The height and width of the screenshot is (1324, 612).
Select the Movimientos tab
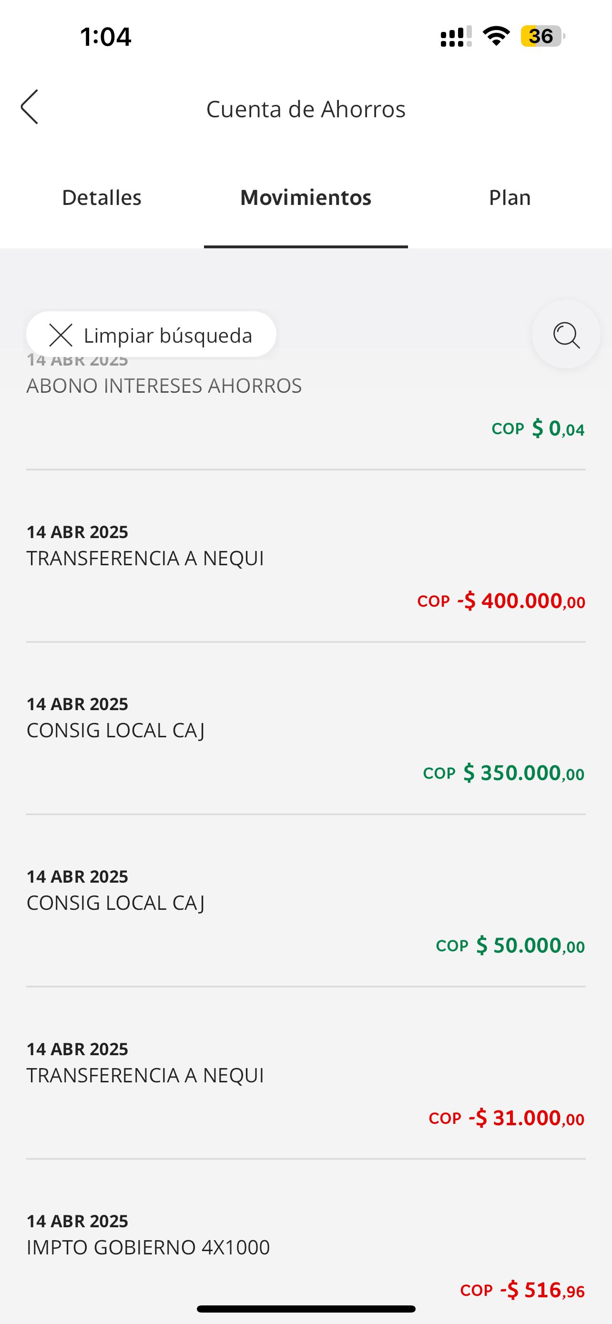pyautogui.click(x=306, y=198)
